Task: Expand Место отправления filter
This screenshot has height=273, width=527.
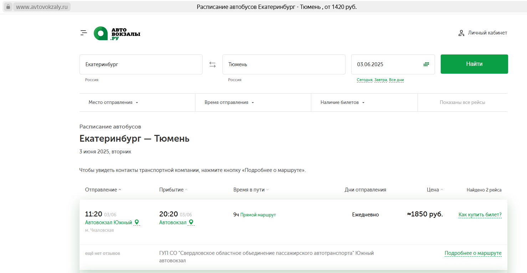Action: 113,103
